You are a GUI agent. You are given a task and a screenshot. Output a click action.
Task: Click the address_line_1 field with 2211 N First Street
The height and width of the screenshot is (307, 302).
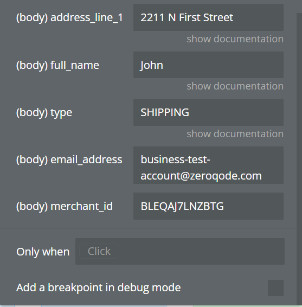tap(208, 17)
